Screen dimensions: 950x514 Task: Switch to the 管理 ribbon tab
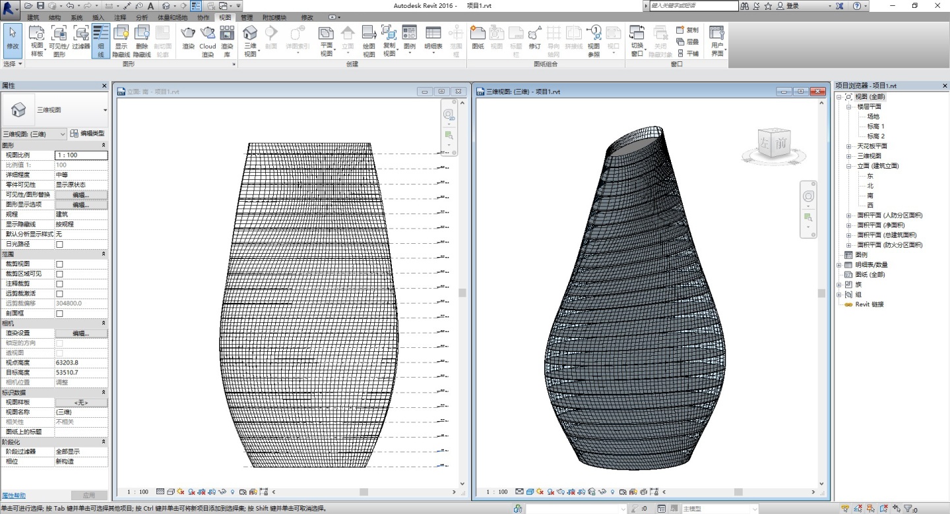pos(246,17)
